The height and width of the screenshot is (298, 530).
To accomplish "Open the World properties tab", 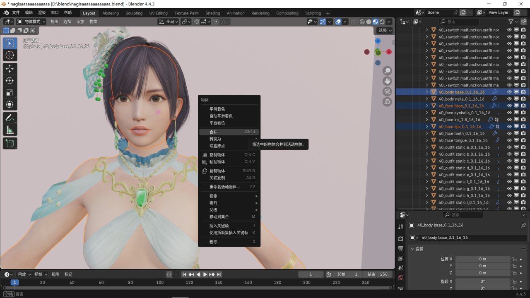I will tap(401, 277).
